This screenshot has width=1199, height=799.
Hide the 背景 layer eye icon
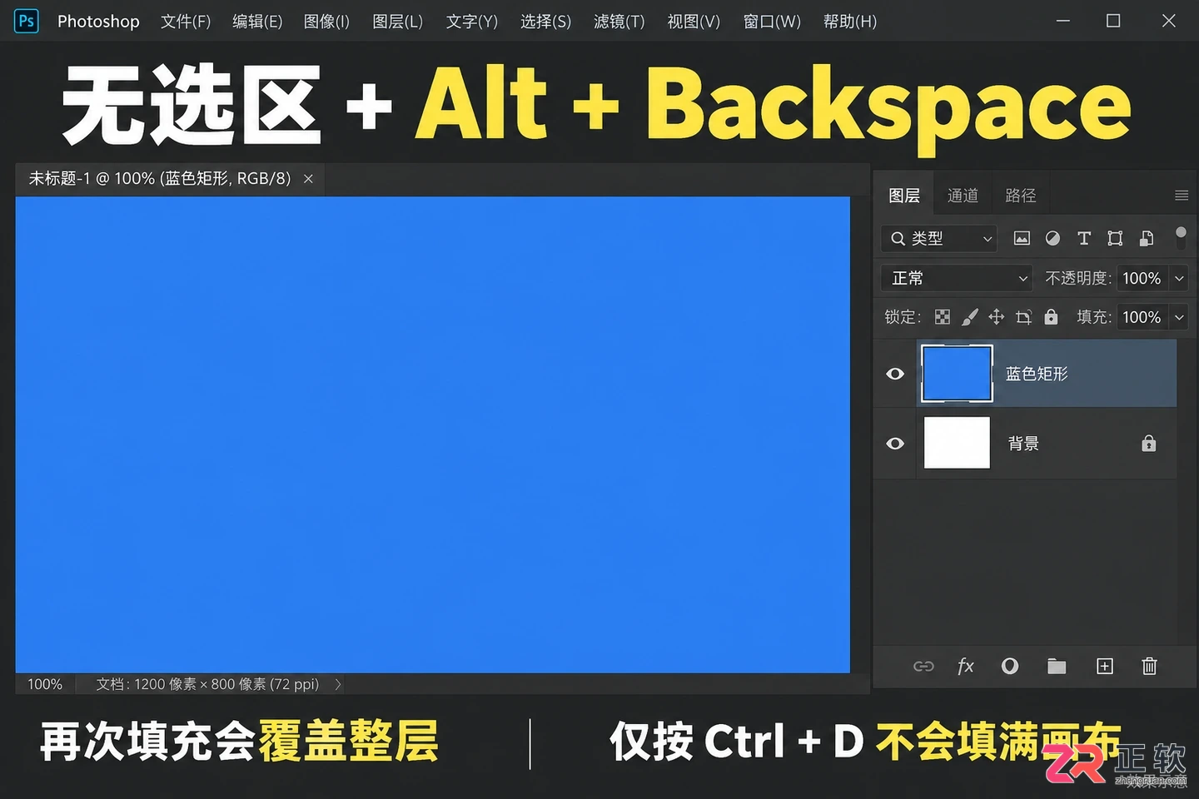(895, 444)
